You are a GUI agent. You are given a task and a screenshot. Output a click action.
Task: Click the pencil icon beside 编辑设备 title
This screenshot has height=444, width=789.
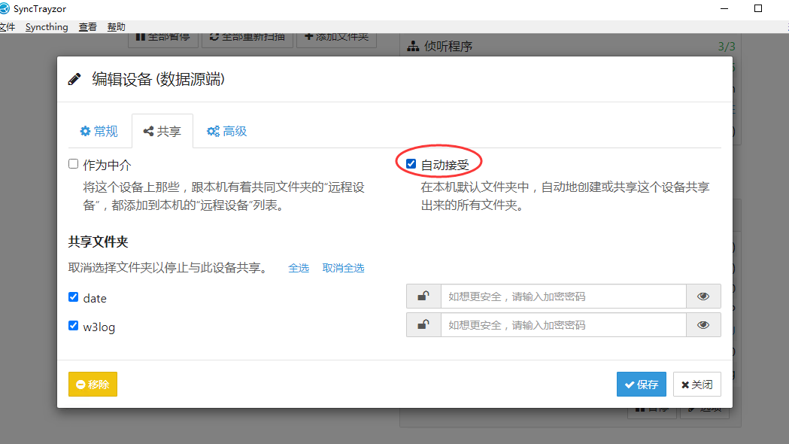74,80
